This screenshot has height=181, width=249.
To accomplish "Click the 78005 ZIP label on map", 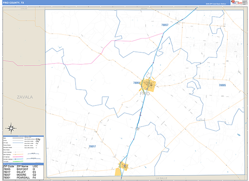I will coord(222,85).
